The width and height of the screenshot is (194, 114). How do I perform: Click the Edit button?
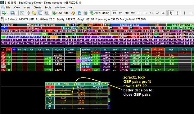157,25
